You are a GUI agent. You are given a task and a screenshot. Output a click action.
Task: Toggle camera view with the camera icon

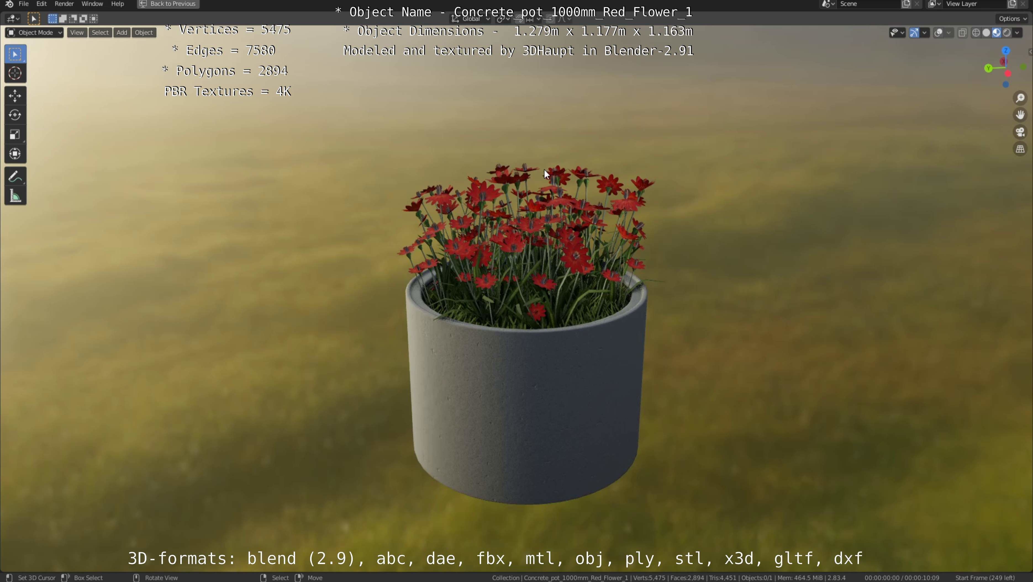click(1020, 132)
